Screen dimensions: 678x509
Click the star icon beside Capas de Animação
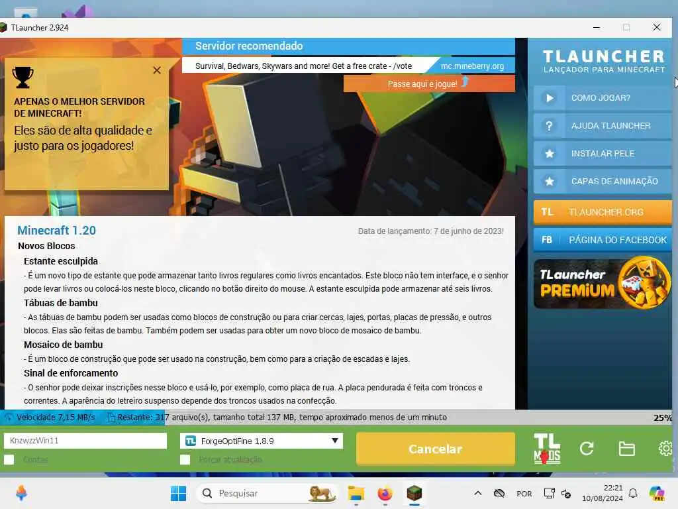tap(550, 182)
